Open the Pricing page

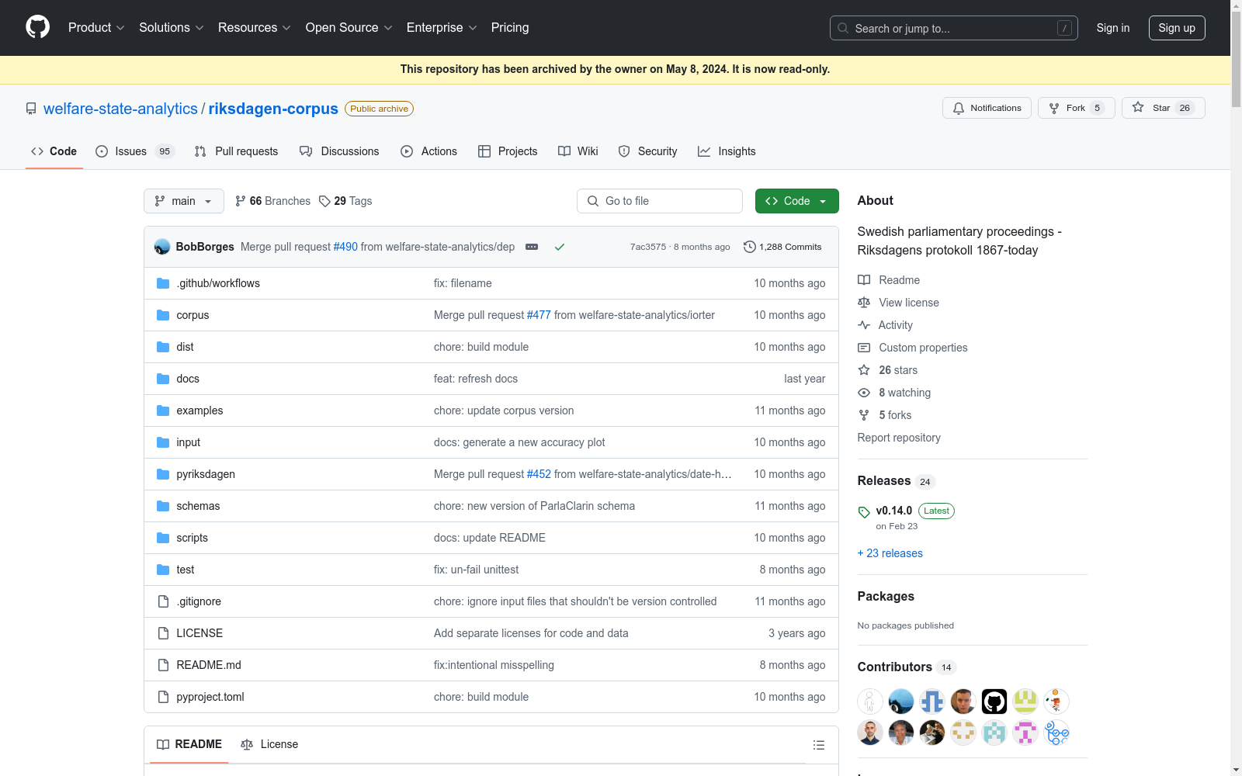tap(510, 28)
